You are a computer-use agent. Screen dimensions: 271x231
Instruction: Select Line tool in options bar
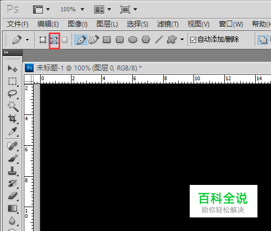159,40
